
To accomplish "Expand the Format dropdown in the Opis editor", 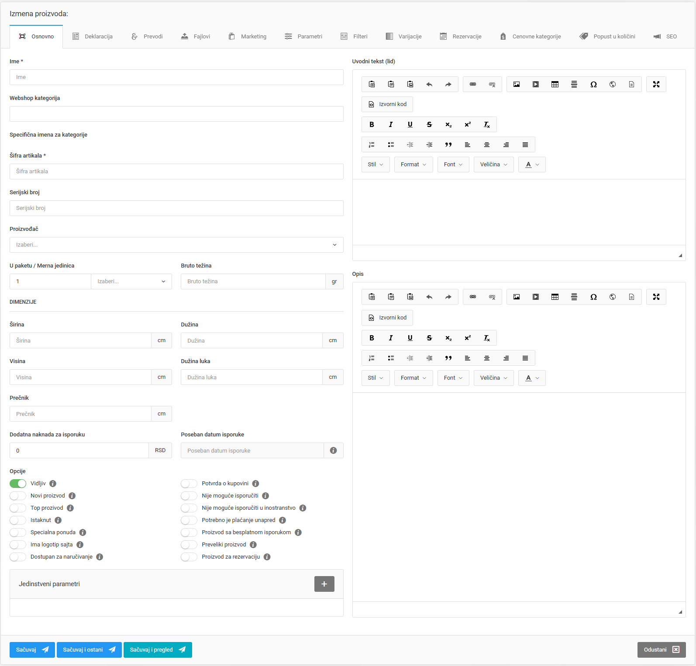I will [413, 378].
